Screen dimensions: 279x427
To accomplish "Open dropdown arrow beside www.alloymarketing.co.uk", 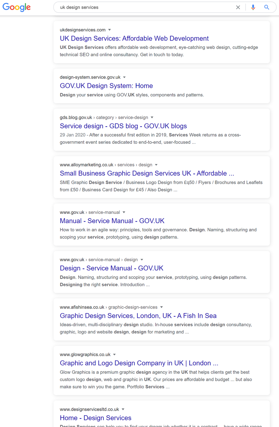I will tap(156, 165).
